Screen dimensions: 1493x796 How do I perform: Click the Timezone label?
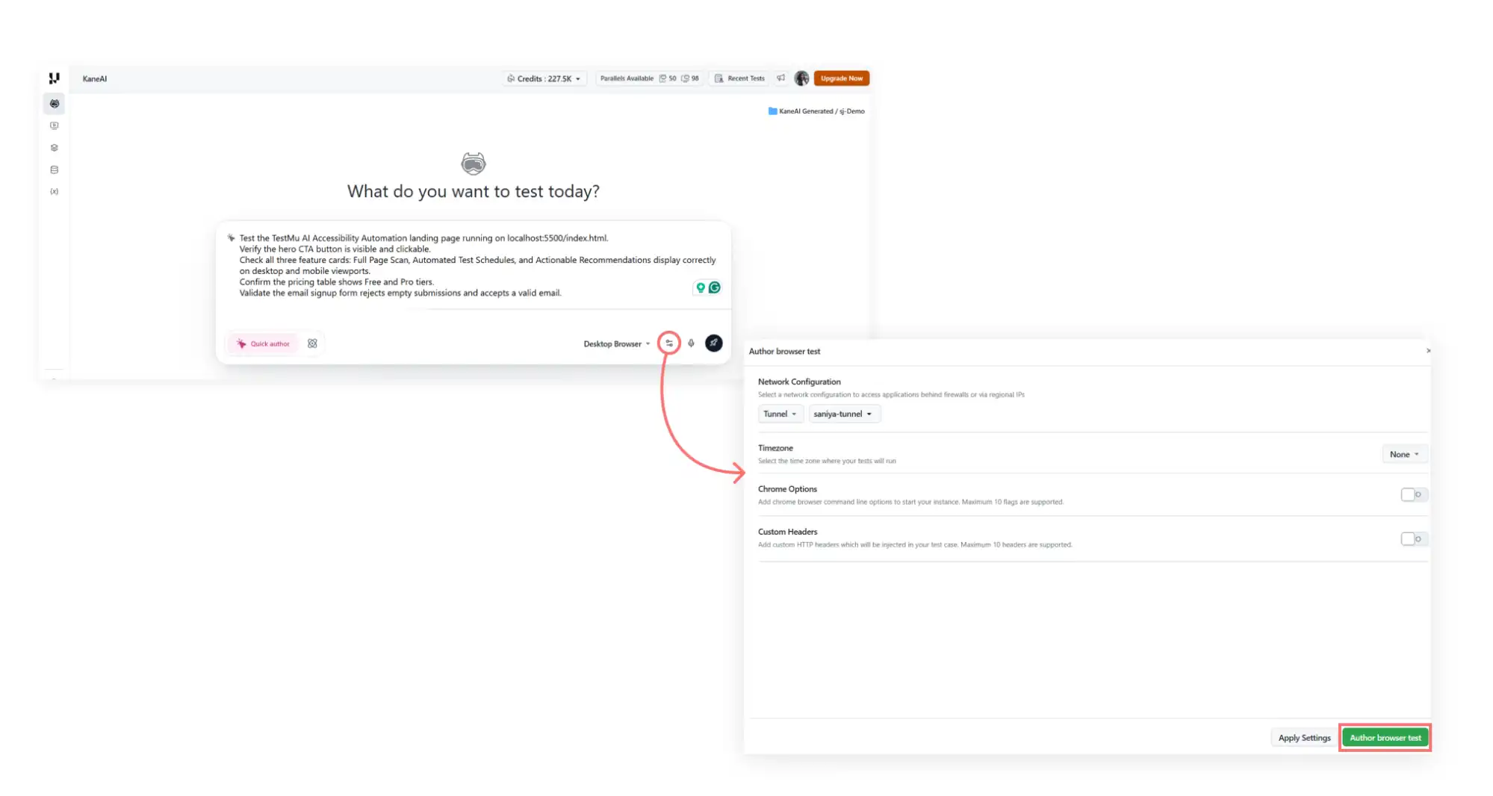pyautogui.click(x=775, y=448)
